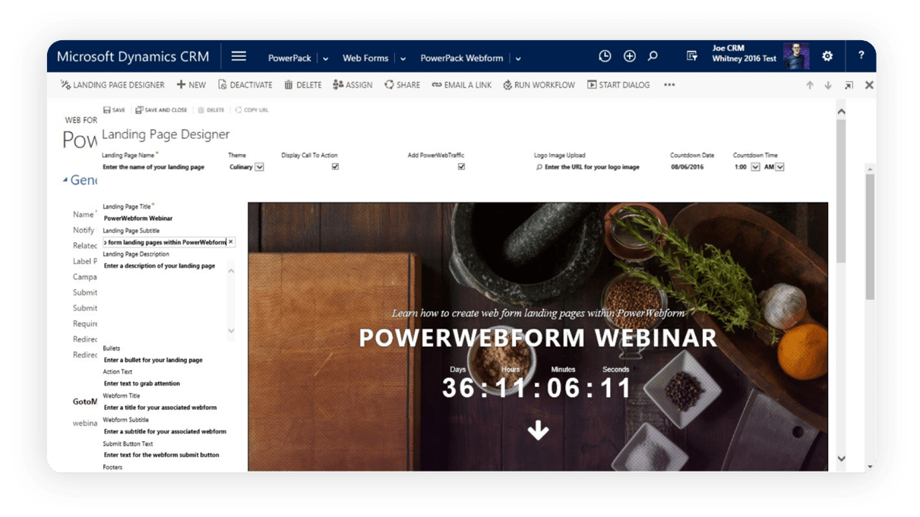Image resolution: width=920 pixels, height=517 pixels.
Task: Click the quick create plus icon
Action: tap(630, 56)
